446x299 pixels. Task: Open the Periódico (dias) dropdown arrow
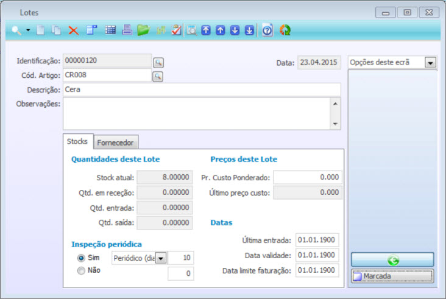[x=161, y=258]
